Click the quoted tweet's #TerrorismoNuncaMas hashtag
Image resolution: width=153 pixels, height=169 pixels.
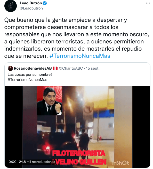pyautogui.click(x=27, y=80)
